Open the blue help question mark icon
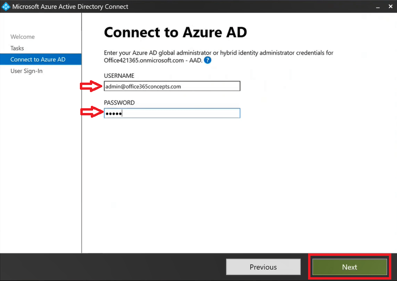 (x=207, y=60)
